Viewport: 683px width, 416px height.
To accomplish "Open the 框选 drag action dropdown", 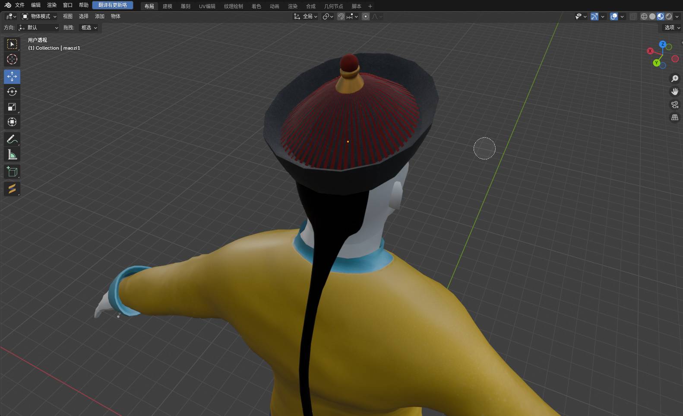I will coord(89,28).
